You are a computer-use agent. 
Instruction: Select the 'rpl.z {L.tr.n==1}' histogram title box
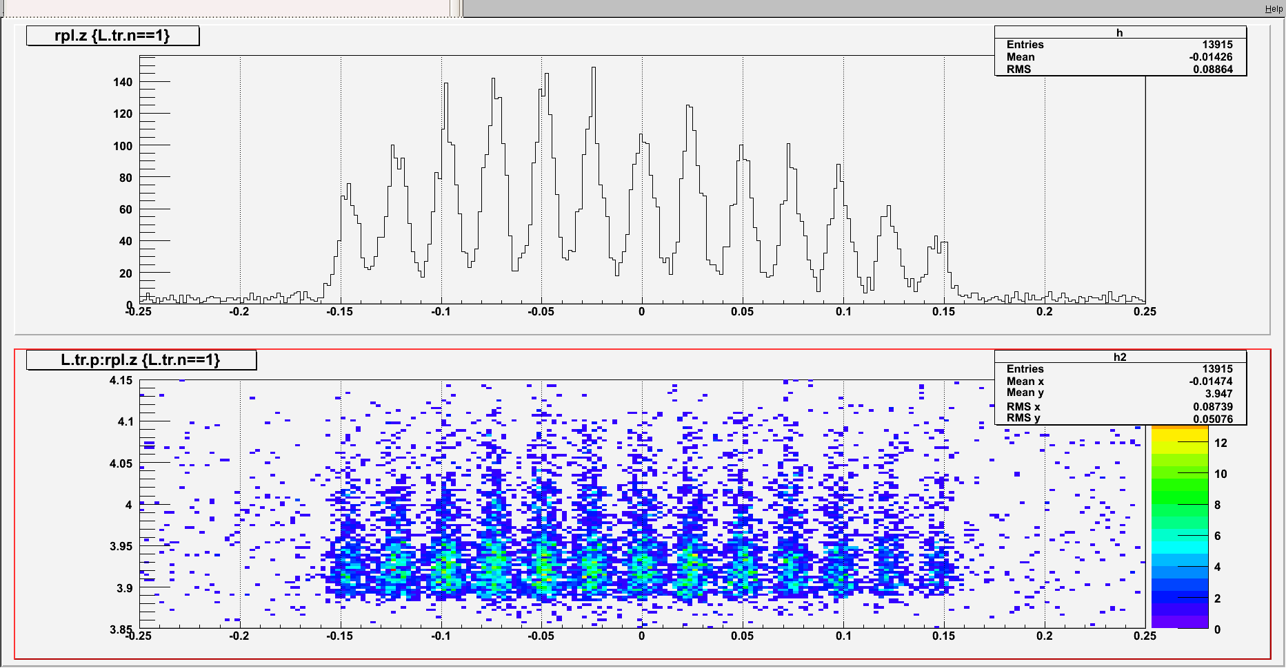(113, 36)
